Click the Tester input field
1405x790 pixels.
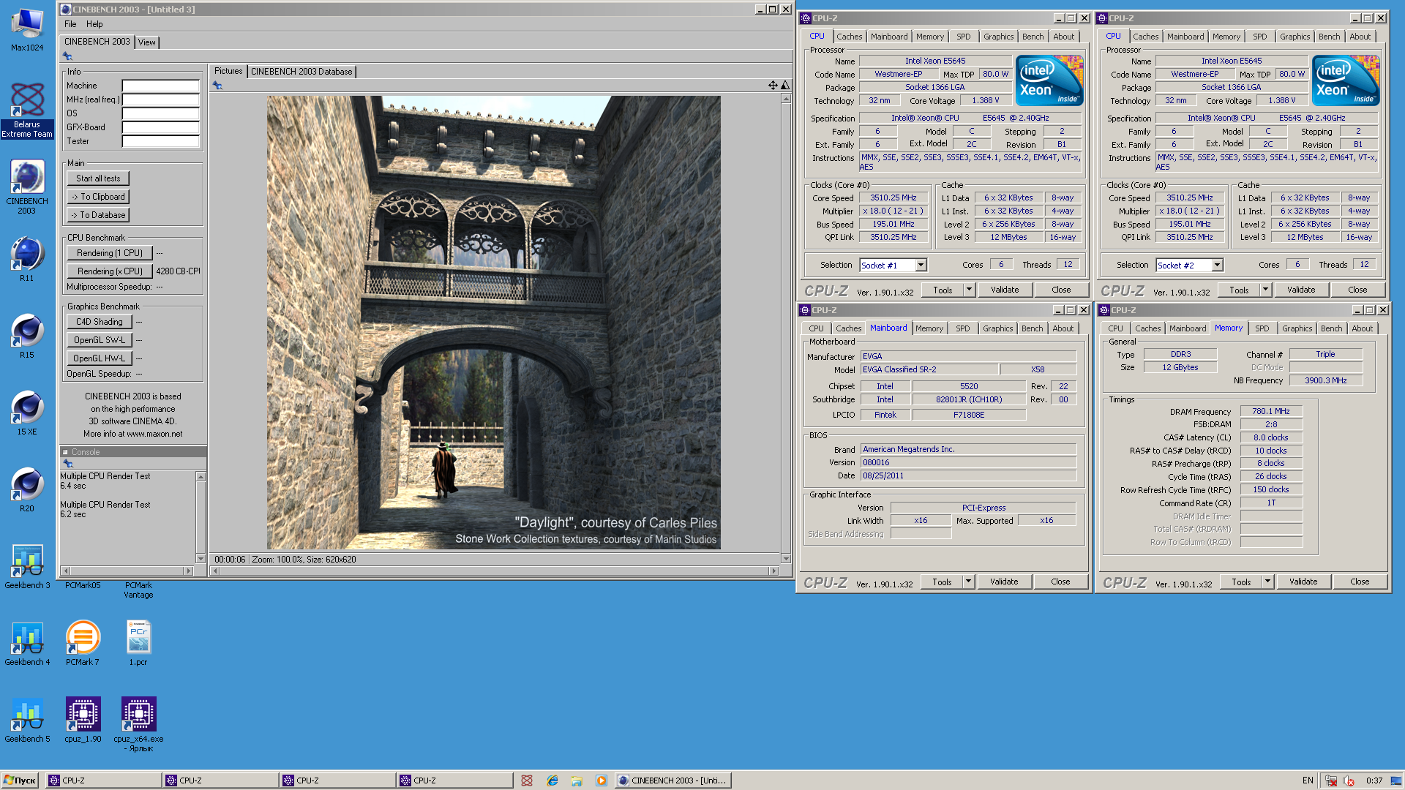click(161, 141)
